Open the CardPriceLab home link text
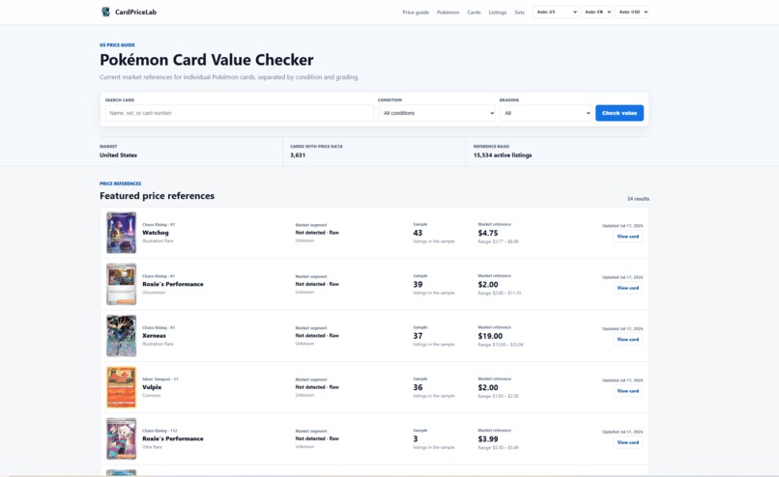Viewport: 779px width, 477px height. [135, 12]
